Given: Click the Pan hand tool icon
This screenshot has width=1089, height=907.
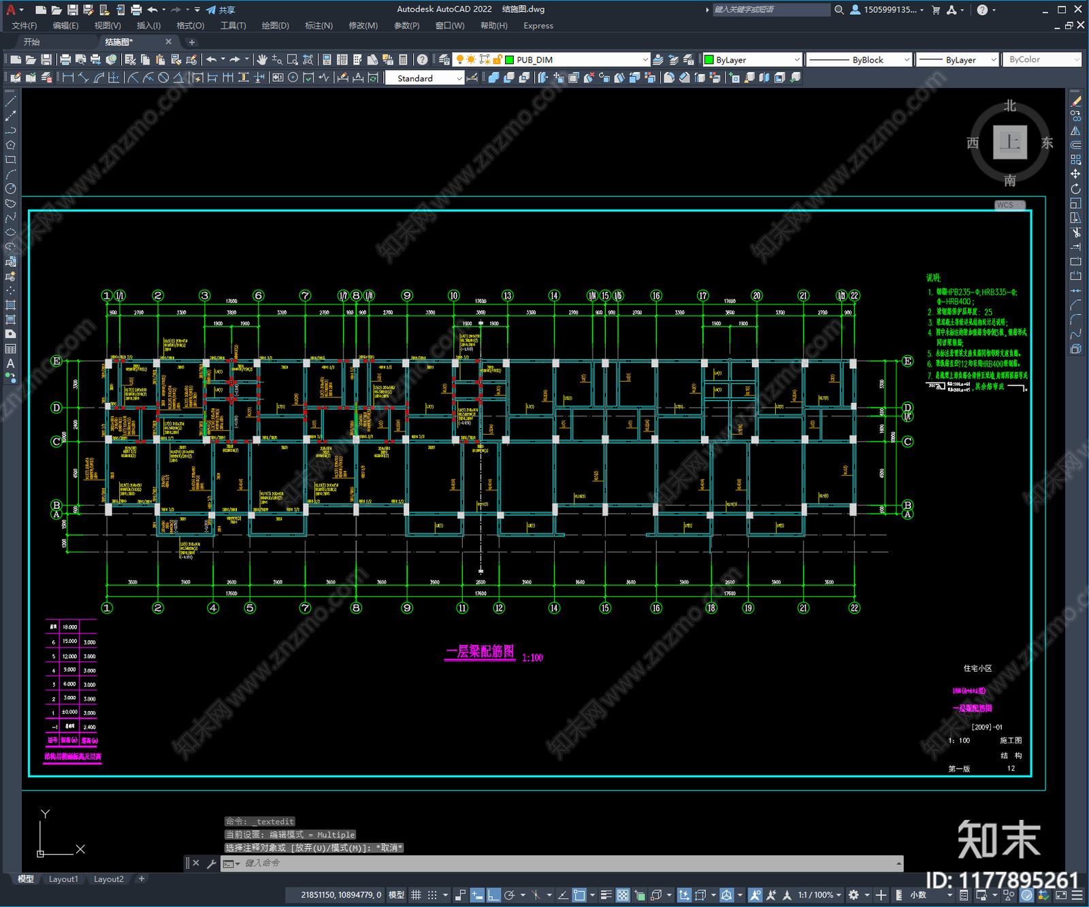Looking at the screenshot, I should click(x=262, y=60).
